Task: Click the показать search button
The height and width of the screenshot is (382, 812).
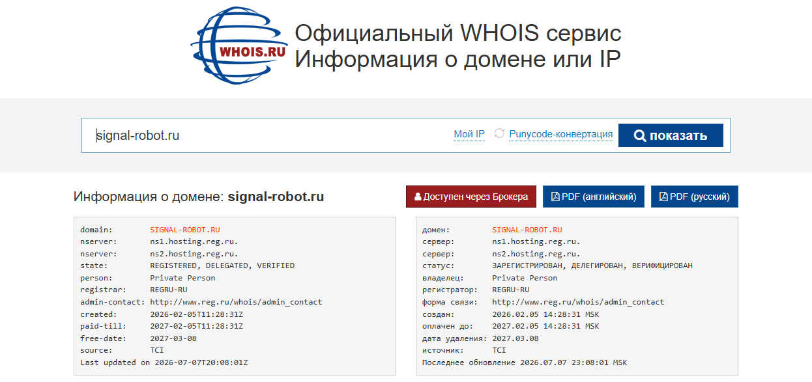Action: pyautogui.click(x=671, y=135)
